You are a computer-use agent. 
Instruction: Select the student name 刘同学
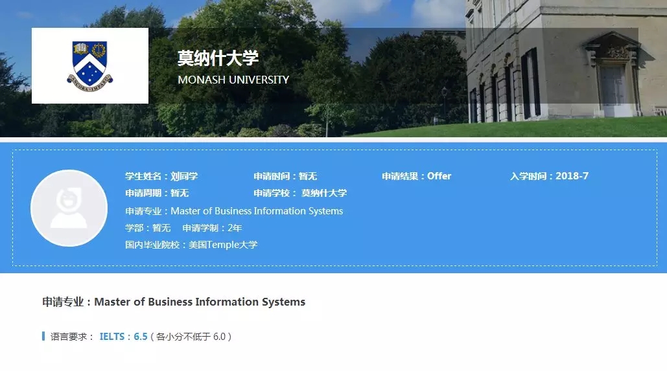coord(184,176)
